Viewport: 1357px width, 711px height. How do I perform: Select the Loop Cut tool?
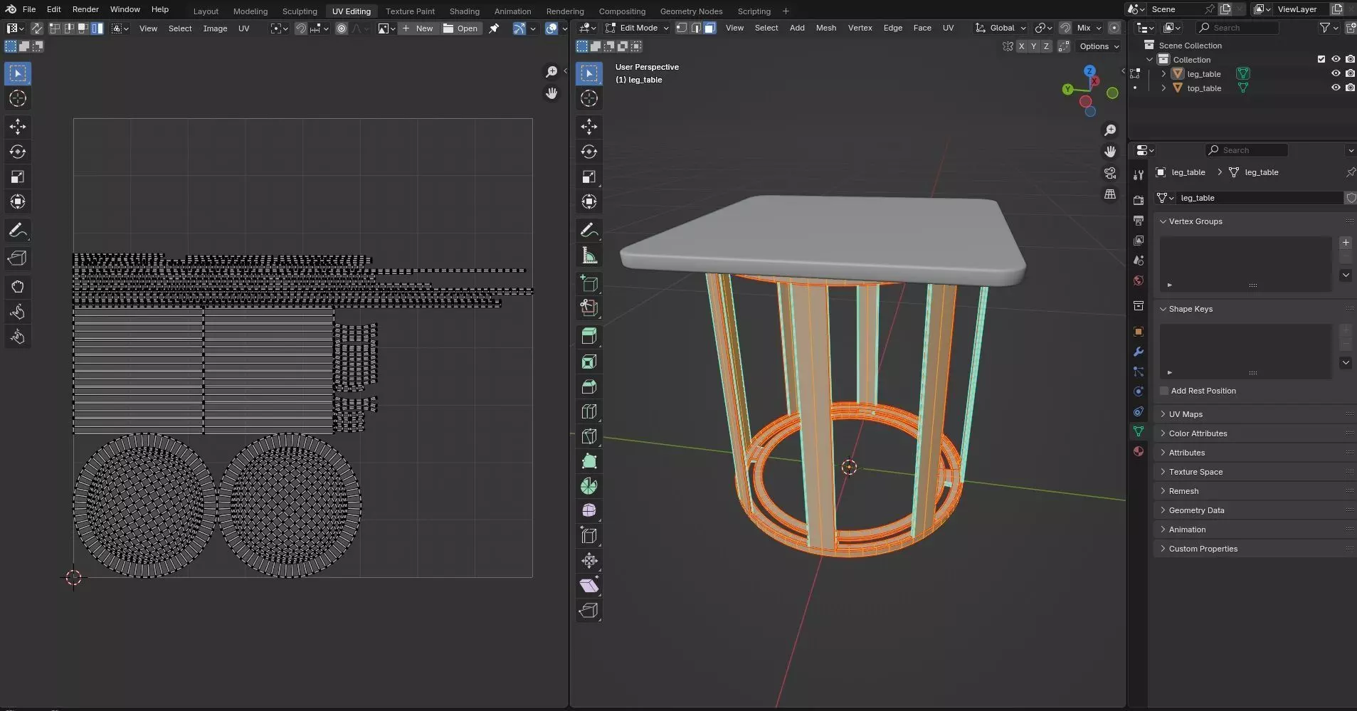[589, 411]
